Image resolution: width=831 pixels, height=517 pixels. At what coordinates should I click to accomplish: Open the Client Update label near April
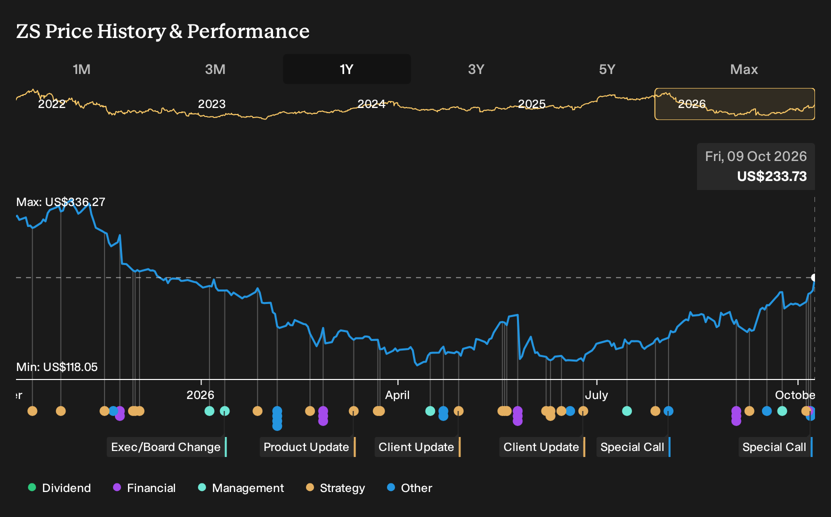pos(417,447)
